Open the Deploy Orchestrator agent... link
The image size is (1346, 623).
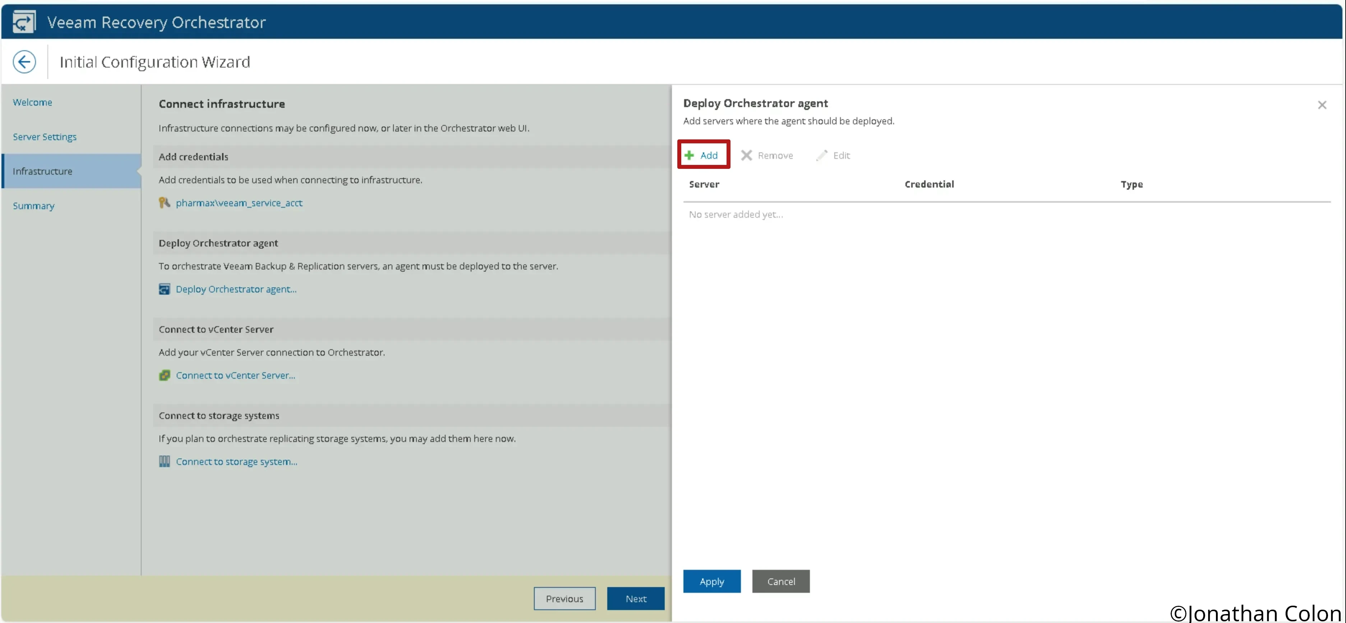click(236, 289)
